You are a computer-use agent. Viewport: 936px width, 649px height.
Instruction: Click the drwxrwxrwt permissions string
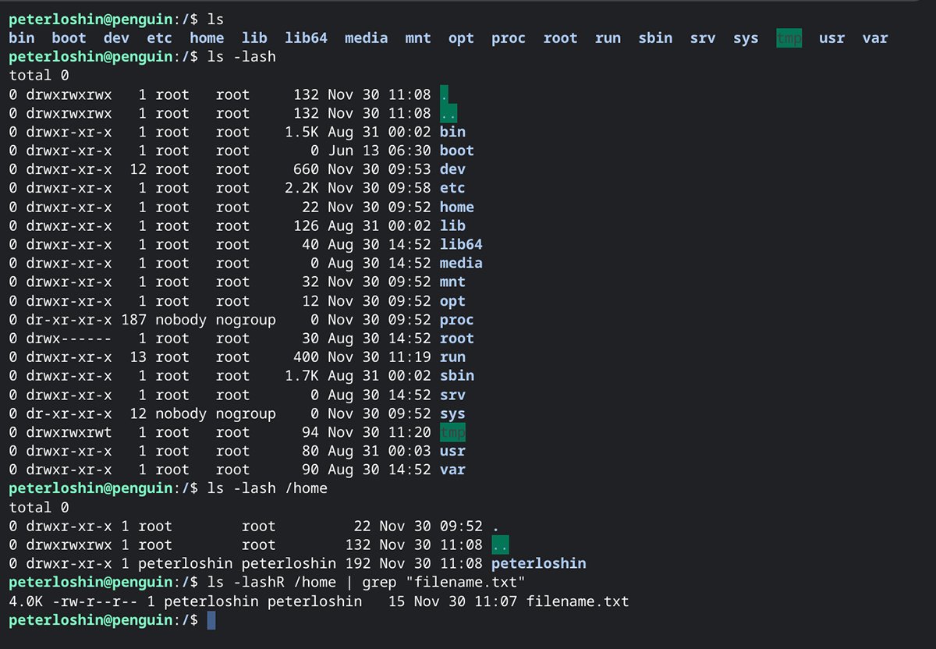pos(69,432)
